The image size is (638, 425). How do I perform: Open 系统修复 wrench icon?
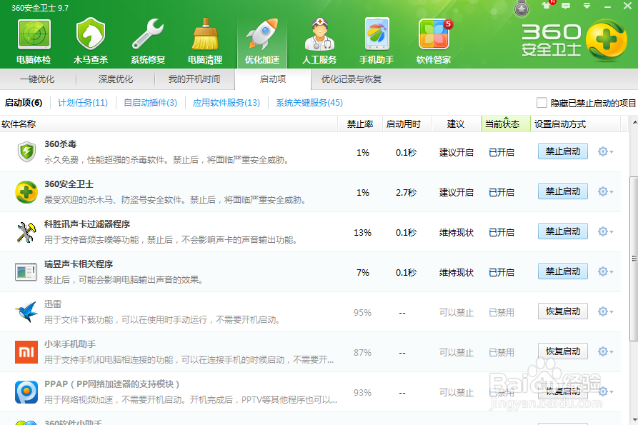click(148, 34)
